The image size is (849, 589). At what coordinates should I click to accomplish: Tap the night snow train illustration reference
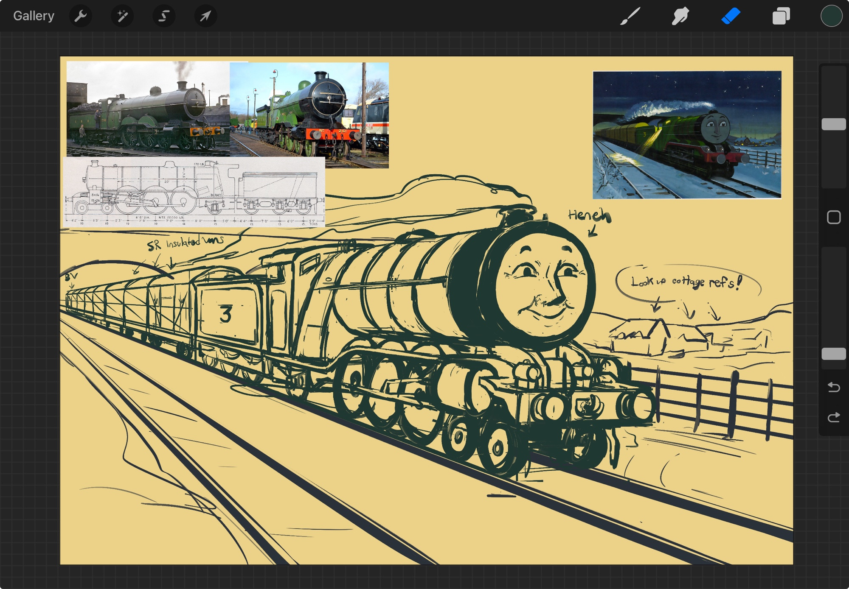tap(687, 135)
